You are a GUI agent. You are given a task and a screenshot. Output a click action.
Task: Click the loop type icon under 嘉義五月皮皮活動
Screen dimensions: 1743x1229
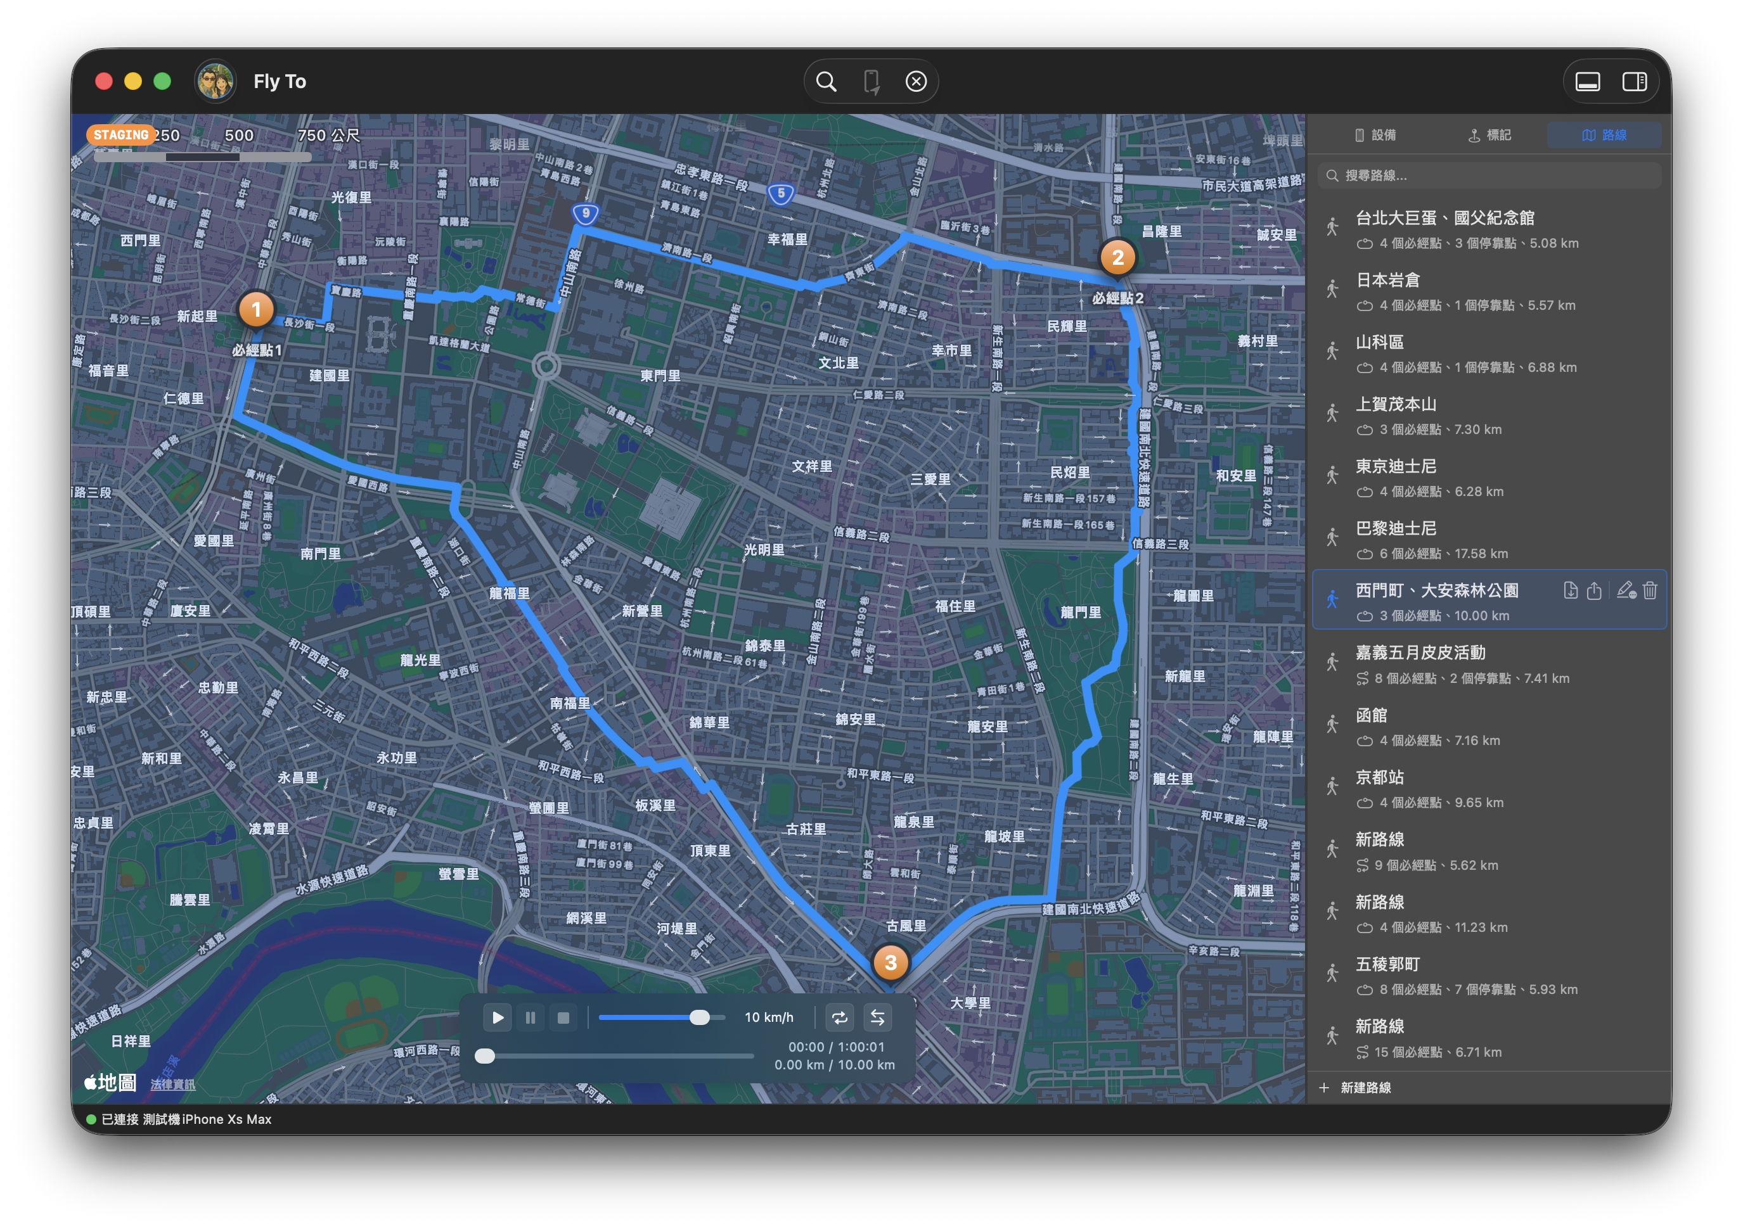tap(1363, 679)
